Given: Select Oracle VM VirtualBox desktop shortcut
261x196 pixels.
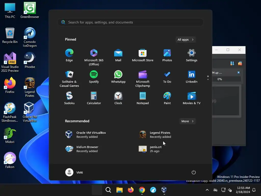Looking at the screenshot, I should [x=30, y=112].
